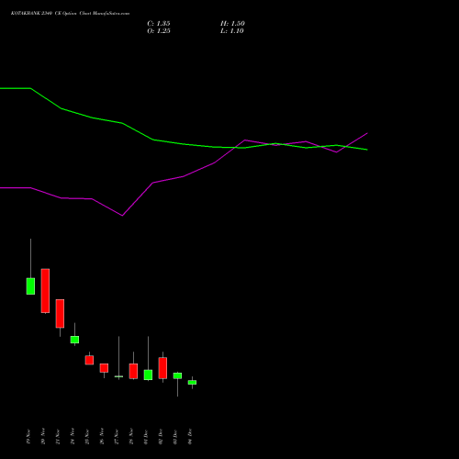Viewport: 459px width, 459px height.
Task: Click the 21 Nov date label
Action: click(x=58, y=436)
